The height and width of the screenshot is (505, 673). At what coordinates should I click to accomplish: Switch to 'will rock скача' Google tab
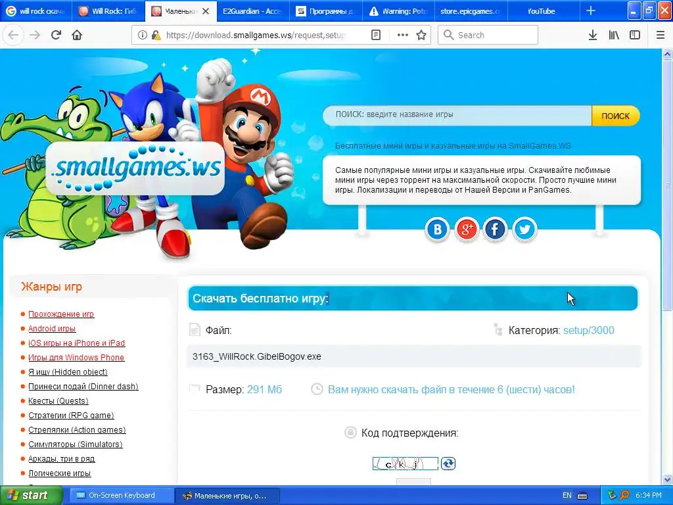click(x=36, y=11)
